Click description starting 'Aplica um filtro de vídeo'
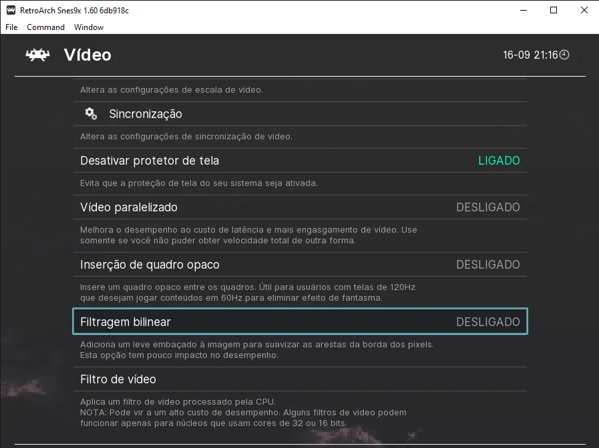 point(243,412)
